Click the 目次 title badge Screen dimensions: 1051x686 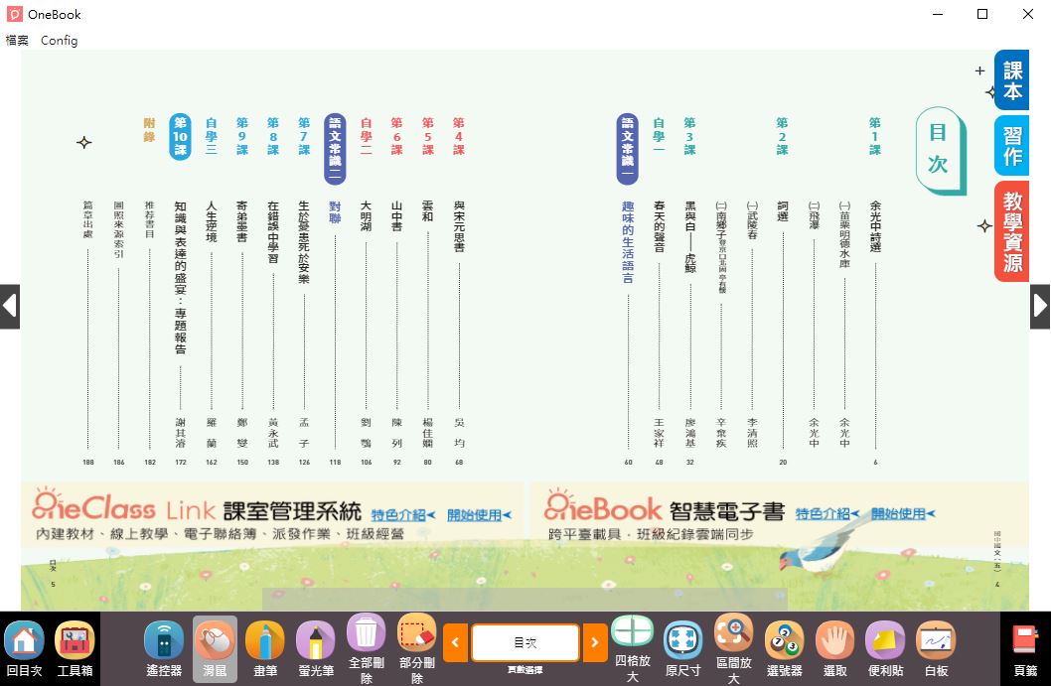(939, 150)
